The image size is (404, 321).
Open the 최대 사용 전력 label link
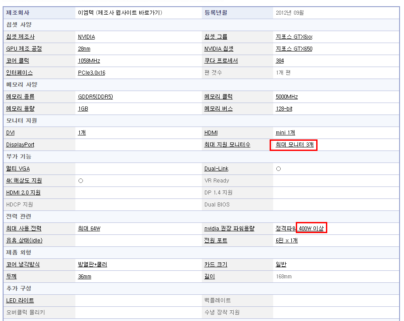click(x=24, y=229)
